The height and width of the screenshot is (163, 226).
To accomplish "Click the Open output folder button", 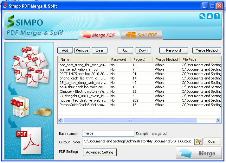I will [x=212, y=141].
